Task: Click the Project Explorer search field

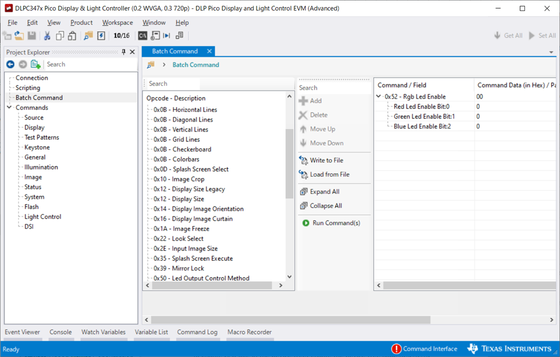Action: [91, 64]
